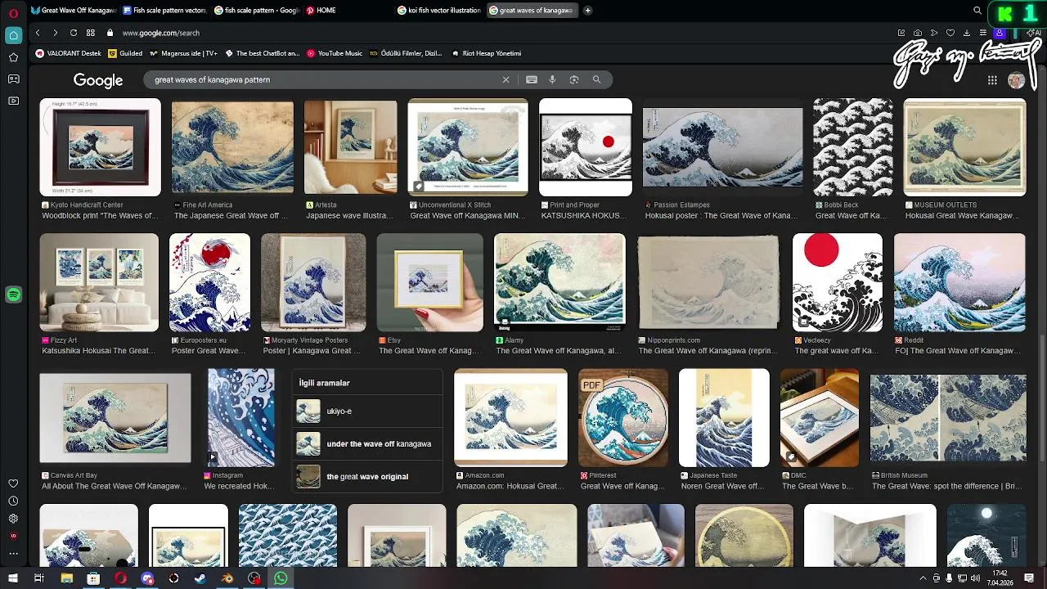Start Google voice search microphone
The height and width of the screenshot is (589, 1047).
pos(552,79)
